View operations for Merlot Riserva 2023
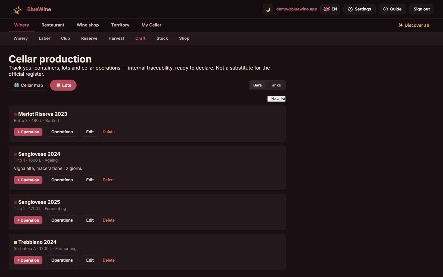This screenshot has height=277, width=443. [62, 132]
